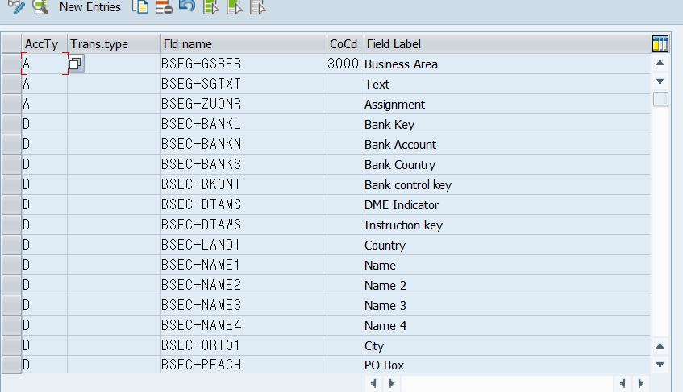Click the BSEG-GSBER field name cell

[x=244, y=64]
